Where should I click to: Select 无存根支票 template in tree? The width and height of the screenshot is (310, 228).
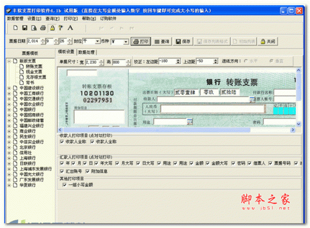36,77
